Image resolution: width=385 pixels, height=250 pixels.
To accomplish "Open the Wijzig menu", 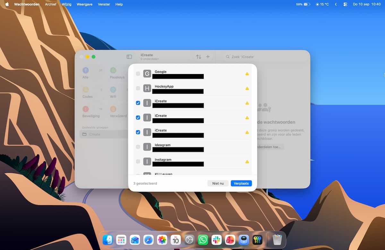I will (x=66, y=4).
